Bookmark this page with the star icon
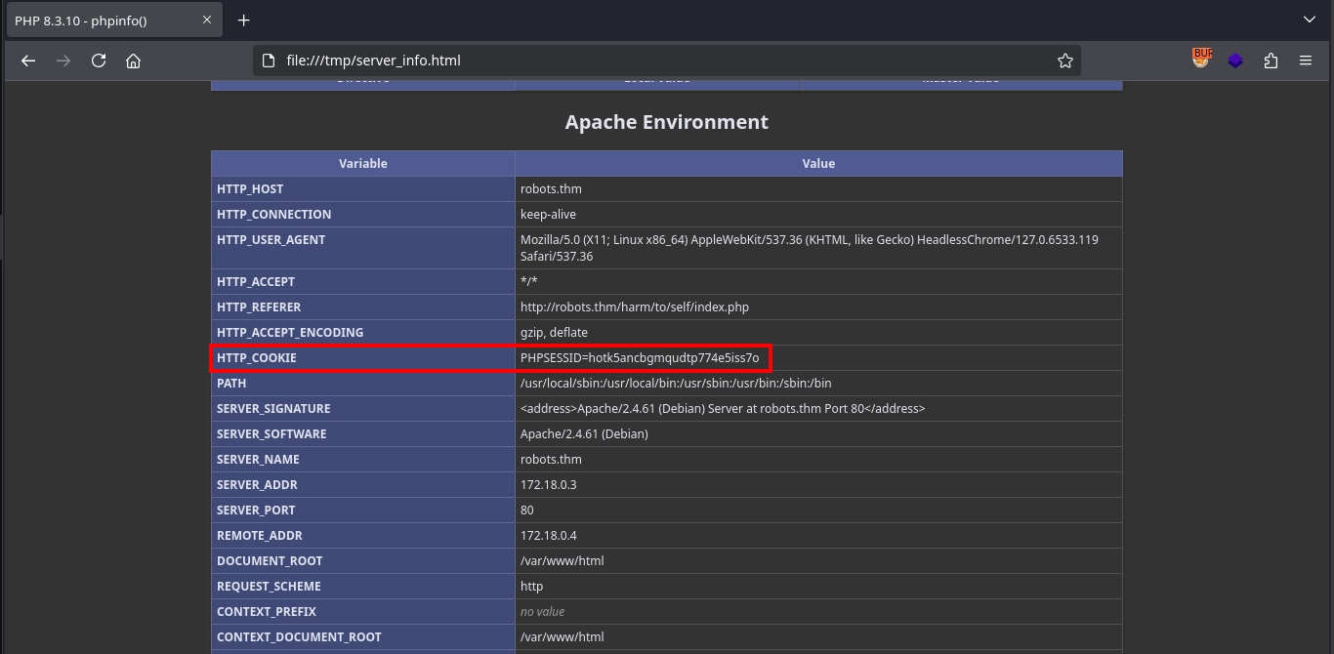Screen dimensions: 1334x654 [x=1064, y=61]
